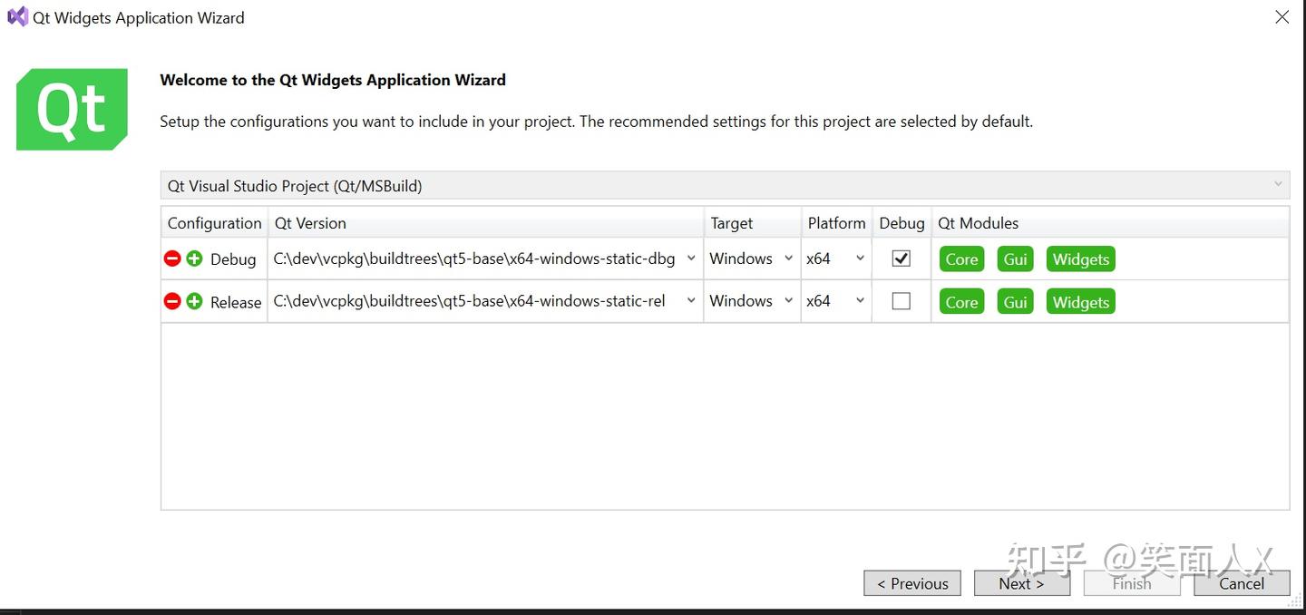Viewport: 1306px width, 615px height.
Task: Click the Qt Modules column header
Action: 978,223
